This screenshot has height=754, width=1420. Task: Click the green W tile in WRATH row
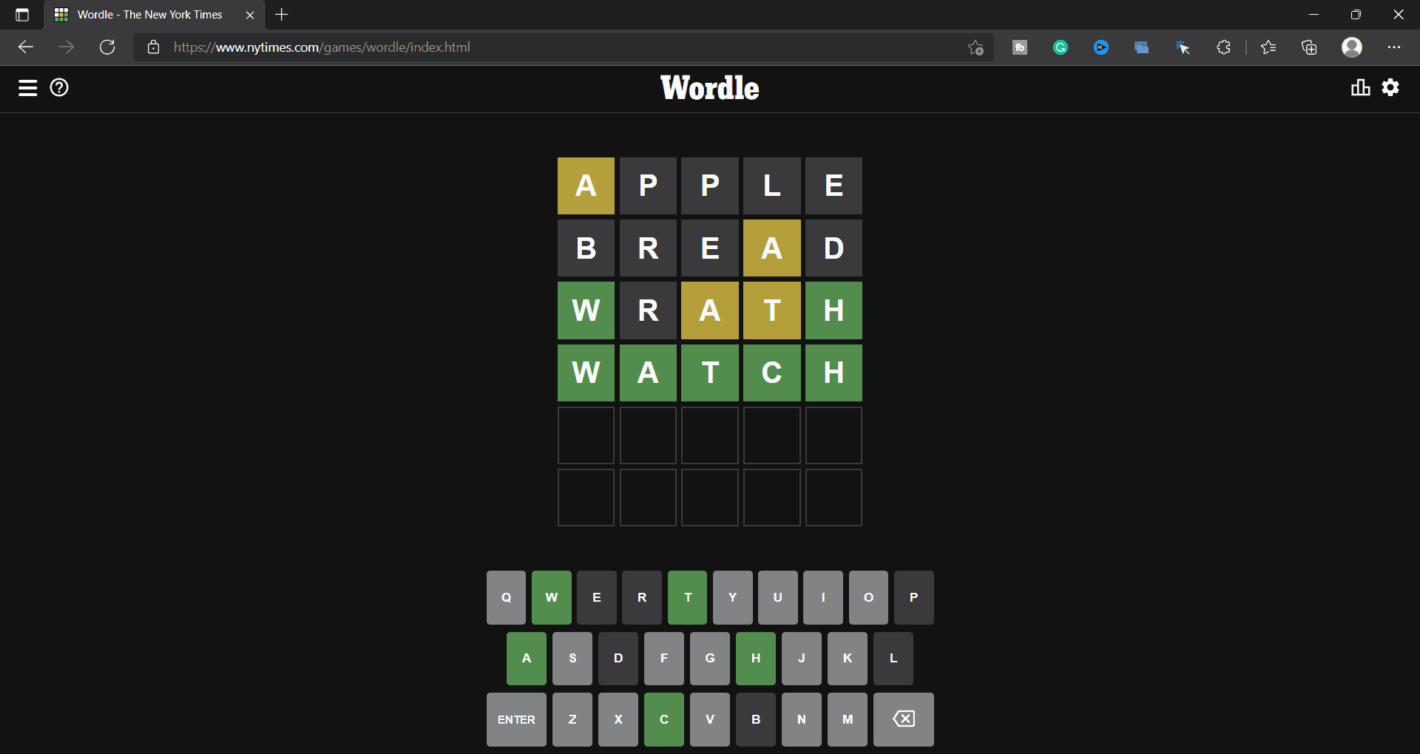586,310
